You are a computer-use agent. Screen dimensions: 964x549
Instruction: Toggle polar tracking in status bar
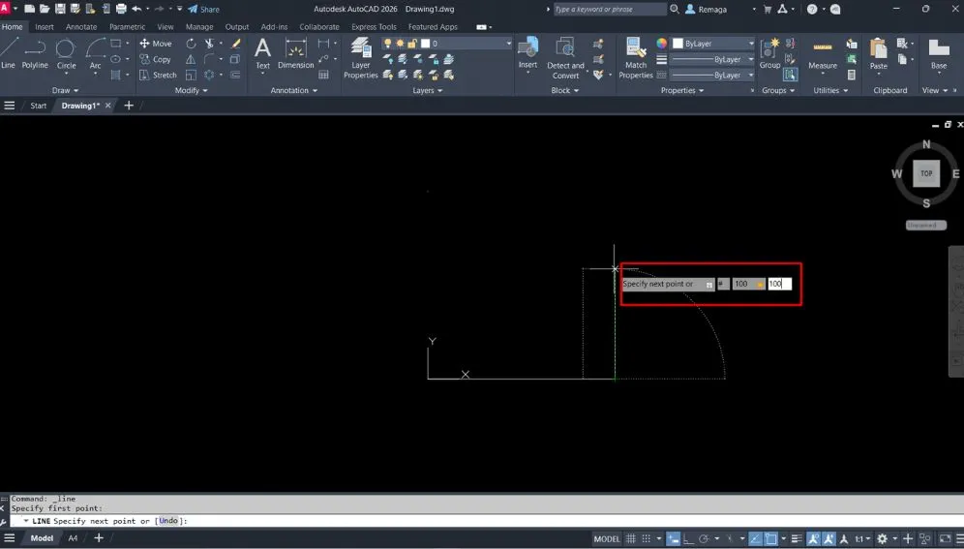point(704,539)
